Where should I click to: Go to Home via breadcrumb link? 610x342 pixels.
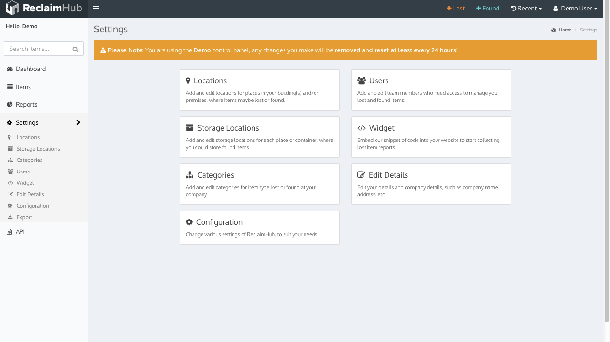pos(565,30)
